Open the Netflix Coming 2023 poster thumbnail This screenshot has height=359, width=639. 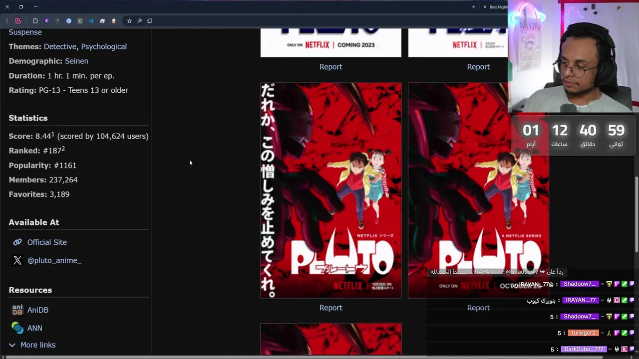[x=330, y=42]
